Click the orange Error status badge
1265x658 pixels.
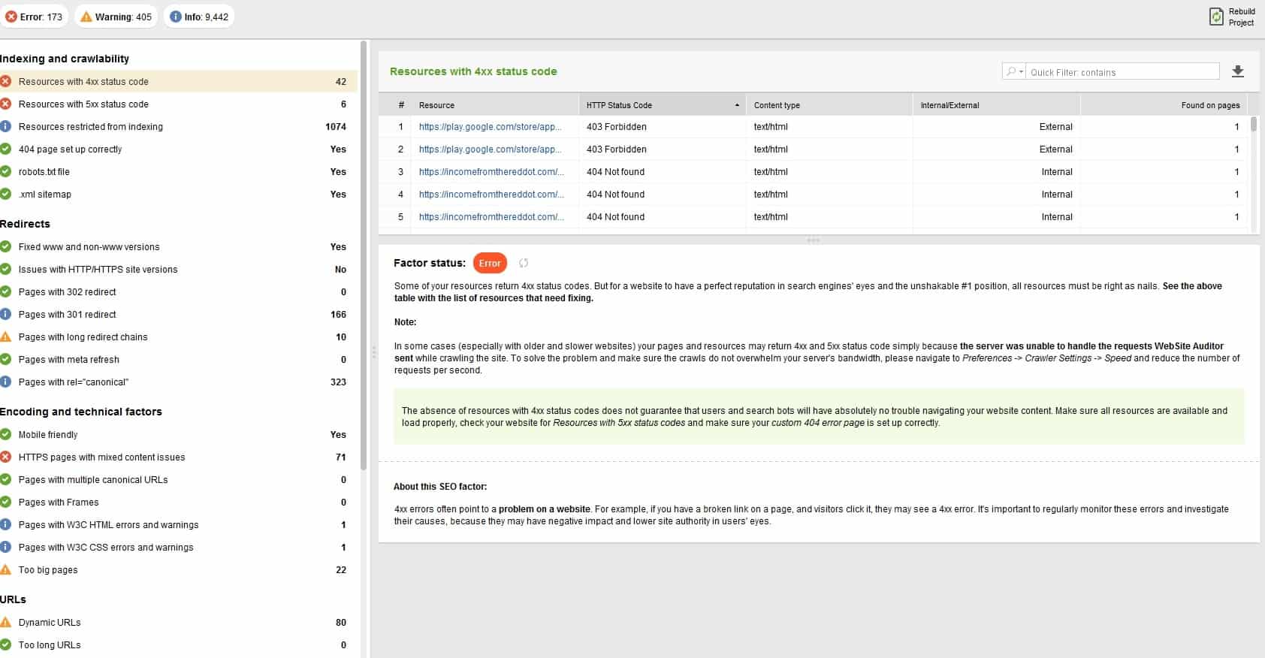tap(490, 263)
